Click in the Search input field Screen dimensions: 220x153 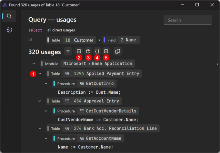pos(187,20)
